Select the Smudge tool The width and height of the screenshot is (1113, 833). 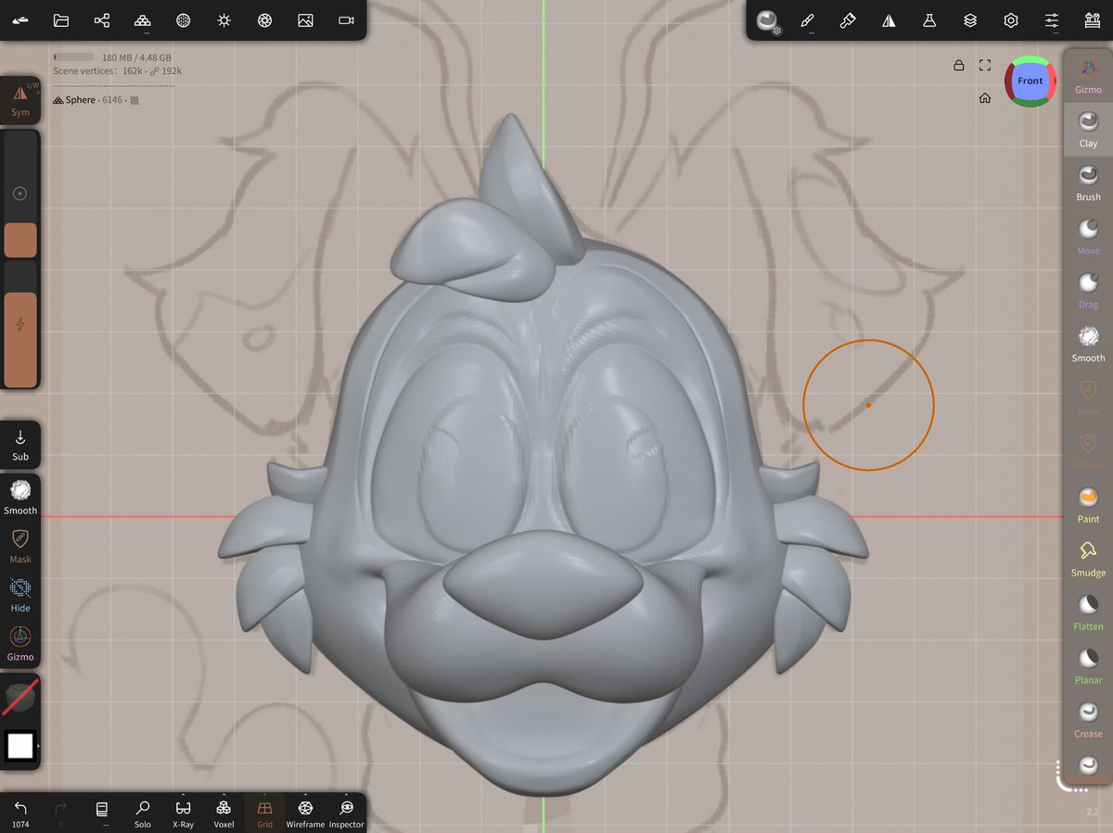1088,558
